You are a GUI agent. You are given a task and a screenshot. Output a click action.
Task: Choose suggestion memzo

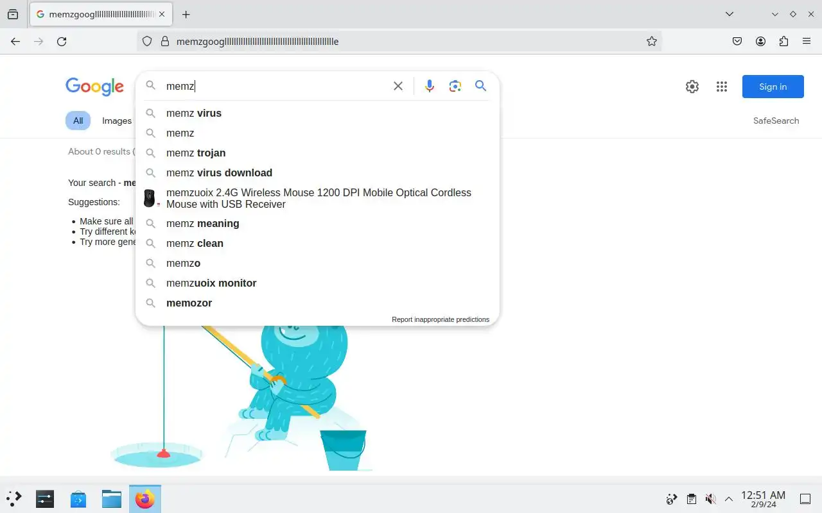click(317, 263)
